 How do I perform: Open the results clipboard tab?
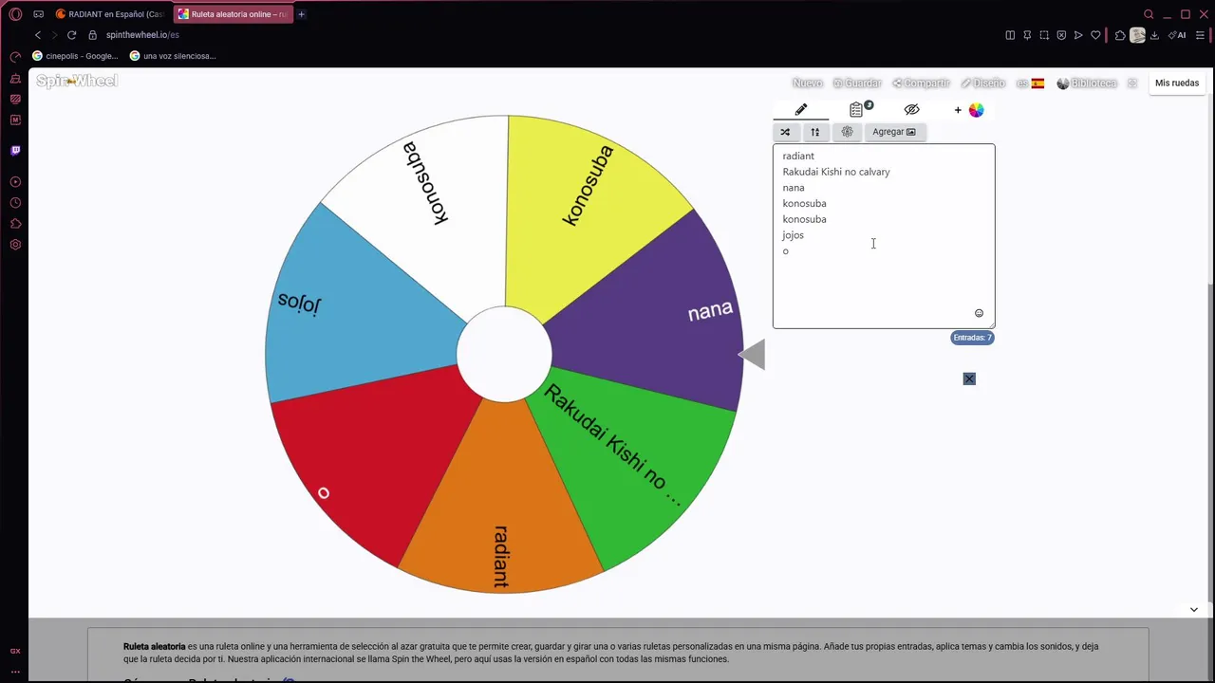click(x=857, y=110)
